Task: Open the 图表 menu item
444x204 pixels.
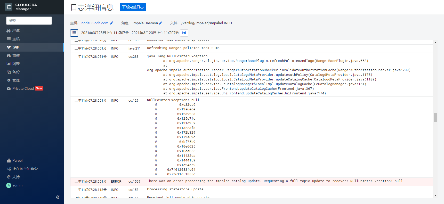Action: (16, 64)
